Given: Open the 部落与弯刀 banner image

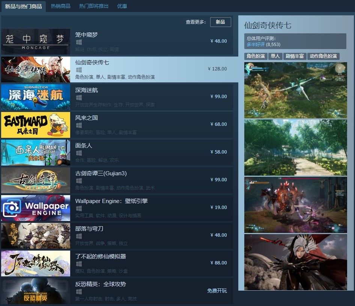Looking at the screenshot, I should pyautogui.click(x=36, y=236).
